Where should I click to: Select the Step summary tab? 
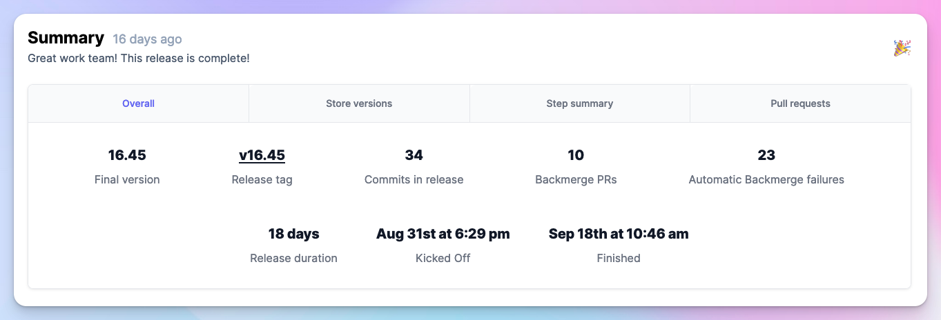coord(580,103)
